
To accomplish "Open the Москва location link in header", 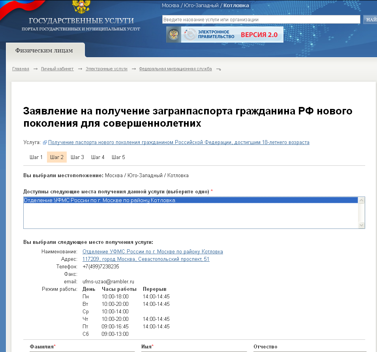I will [x=171, y=5].
